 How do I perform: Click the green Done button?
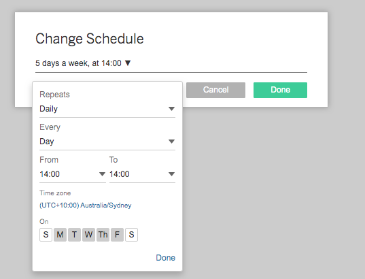280,90
